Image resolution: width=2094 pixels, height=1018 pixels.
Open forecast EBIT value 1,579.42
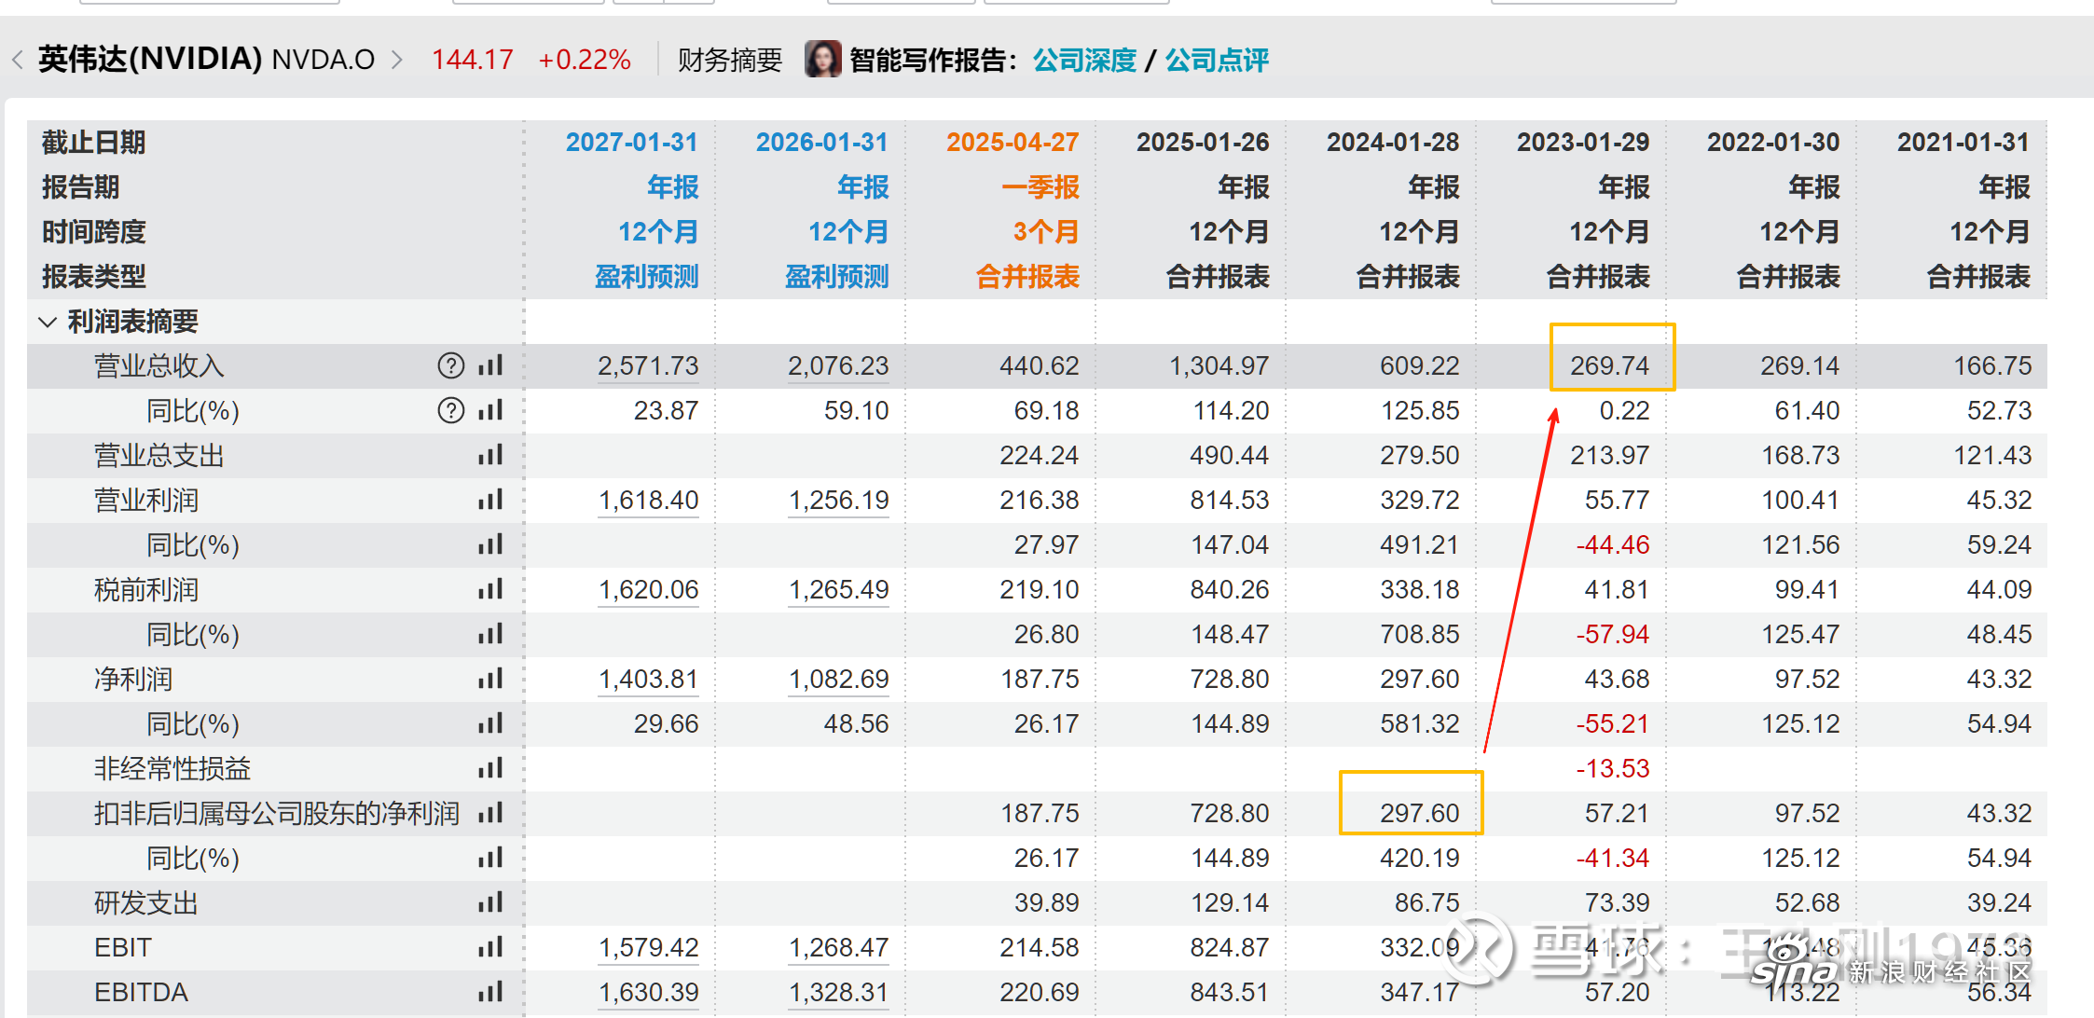point(648,947)
